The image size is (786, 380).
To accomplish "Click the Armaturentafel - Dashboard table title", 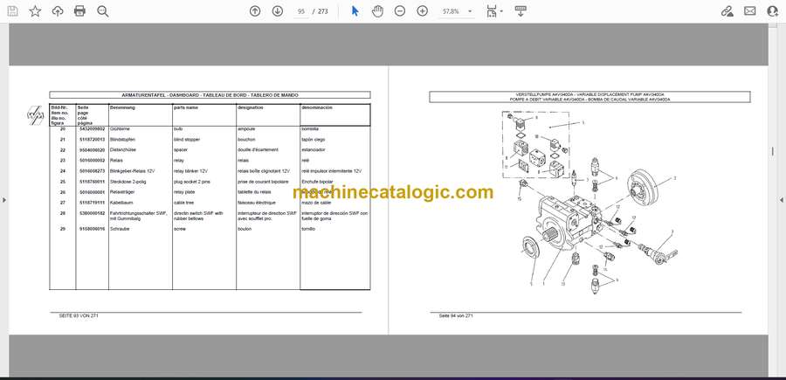I will 210,94.
